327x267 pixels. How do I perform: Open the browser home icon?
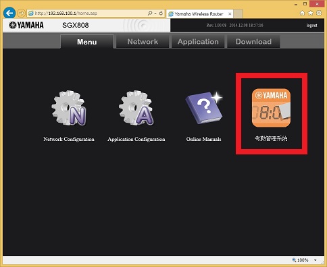302,13
